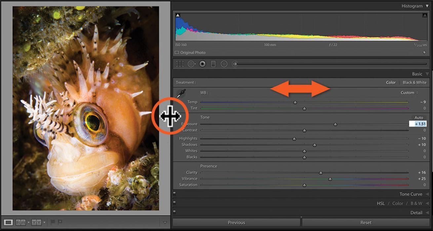Switch to Loupe view icon
The width and height of the screenshot is (433, 231).
(x=8, y=222)
